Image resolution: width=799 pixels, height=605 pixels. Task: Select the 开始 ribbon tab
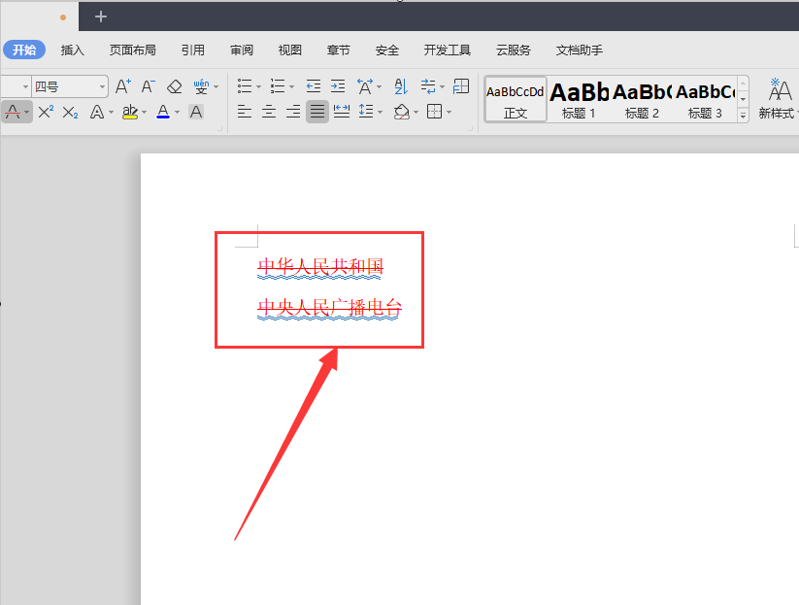pos(24,50)
